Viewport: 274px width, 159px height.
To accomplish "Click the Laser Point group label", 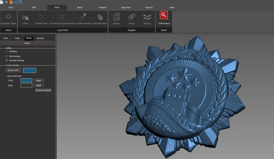I will [63, 30].
